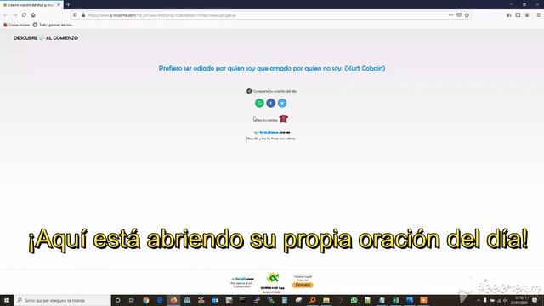Image resolution: width=544 pixels, height=306 pixels.
Task: Close the current browser tab
Action: point(59,5)
